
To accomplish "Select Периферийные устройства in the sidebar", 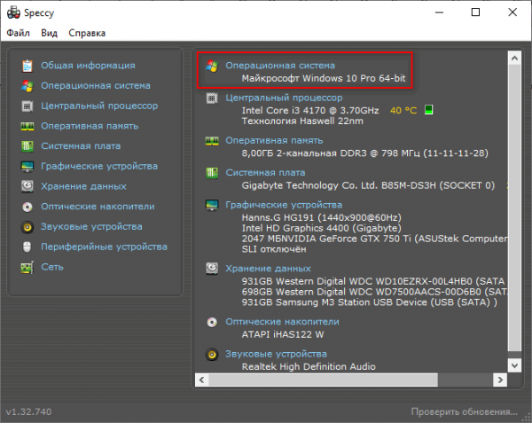I will click(104, 247).
